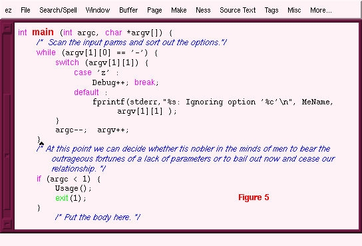362x246 pixels.
Task: Open the Misc menu
Action: tap(294, 10)
